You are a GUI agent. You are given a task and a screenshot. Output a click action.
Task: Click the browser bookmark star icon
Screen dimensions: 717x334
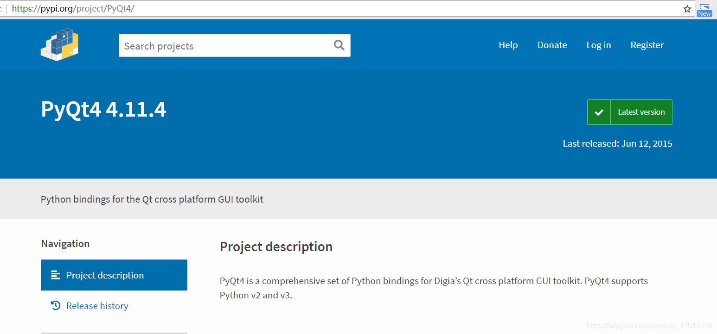point(687,8)
